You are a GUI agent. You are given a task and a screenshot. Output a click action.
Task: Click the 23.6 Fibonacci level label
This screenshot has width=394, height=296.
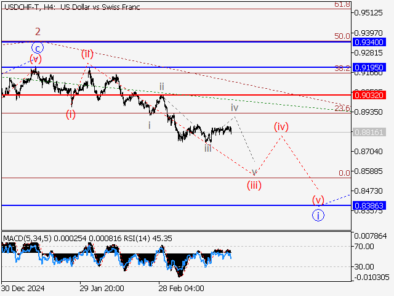tap(342, 109)
